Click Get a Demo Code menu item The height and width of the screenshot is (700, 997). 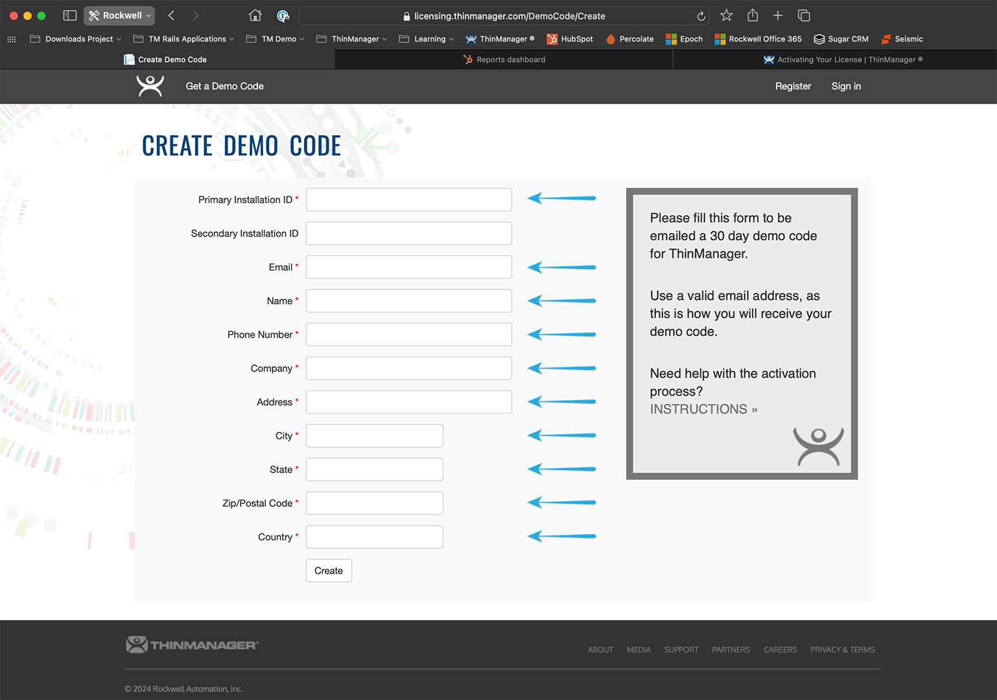click(x=225, y=86)
